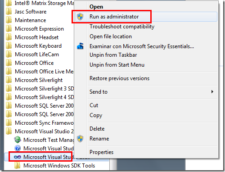The height and width of the screenshot is (172, 225).
Task: Select Restore previous versions
Action: (x=120, y=78)
